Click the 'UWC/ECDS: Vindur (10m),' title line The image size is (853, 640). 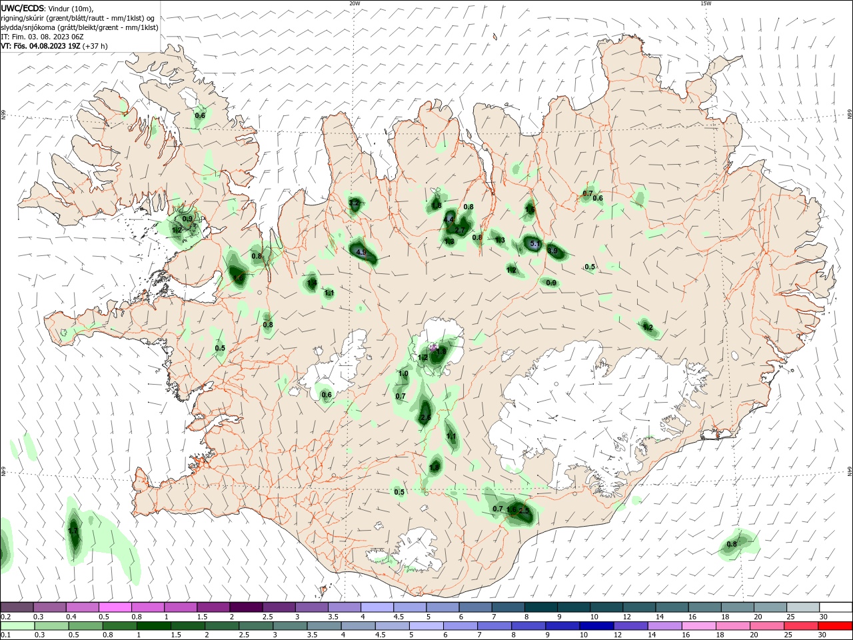point(47,8)
